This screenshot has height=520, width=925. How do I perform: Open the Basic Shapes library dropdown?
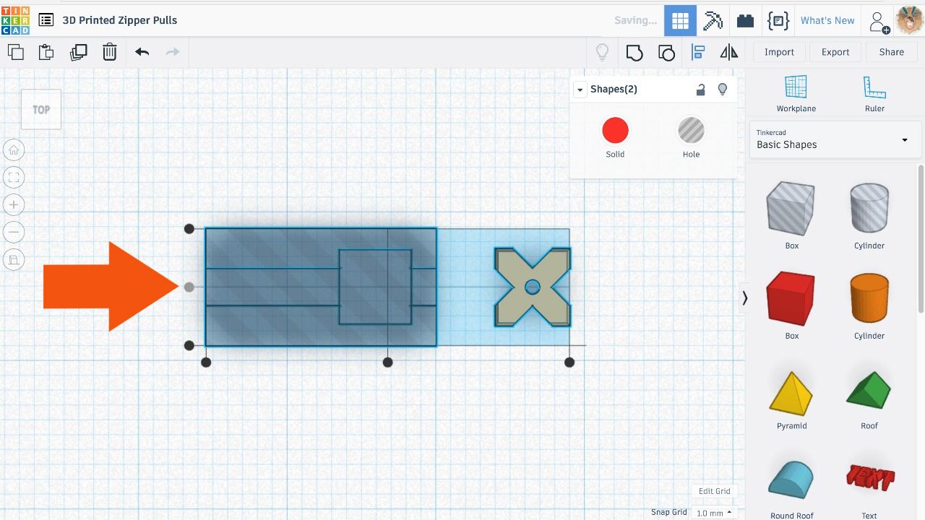tap(835, 139)
